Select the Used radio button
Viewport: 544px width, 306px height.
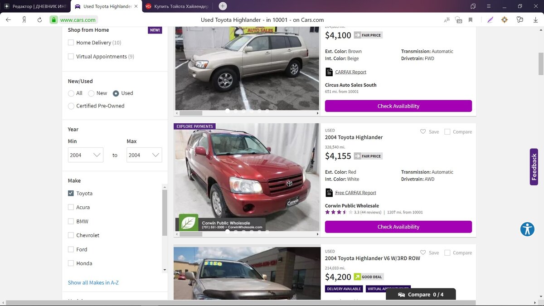(x=116, y=93)
